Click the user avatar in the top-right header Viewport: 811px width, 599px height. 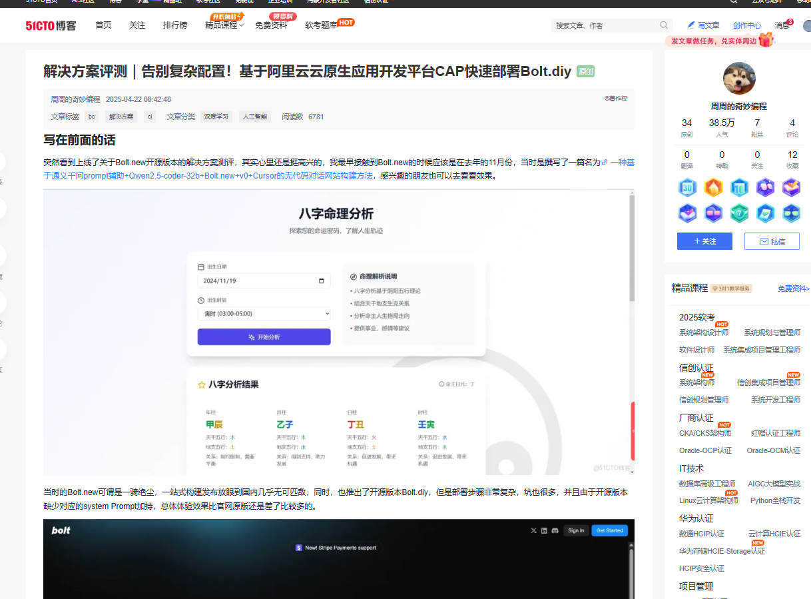pyautogui.click(x=807, y=25)
